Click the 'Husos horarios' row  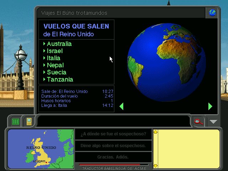pos(77,101)
